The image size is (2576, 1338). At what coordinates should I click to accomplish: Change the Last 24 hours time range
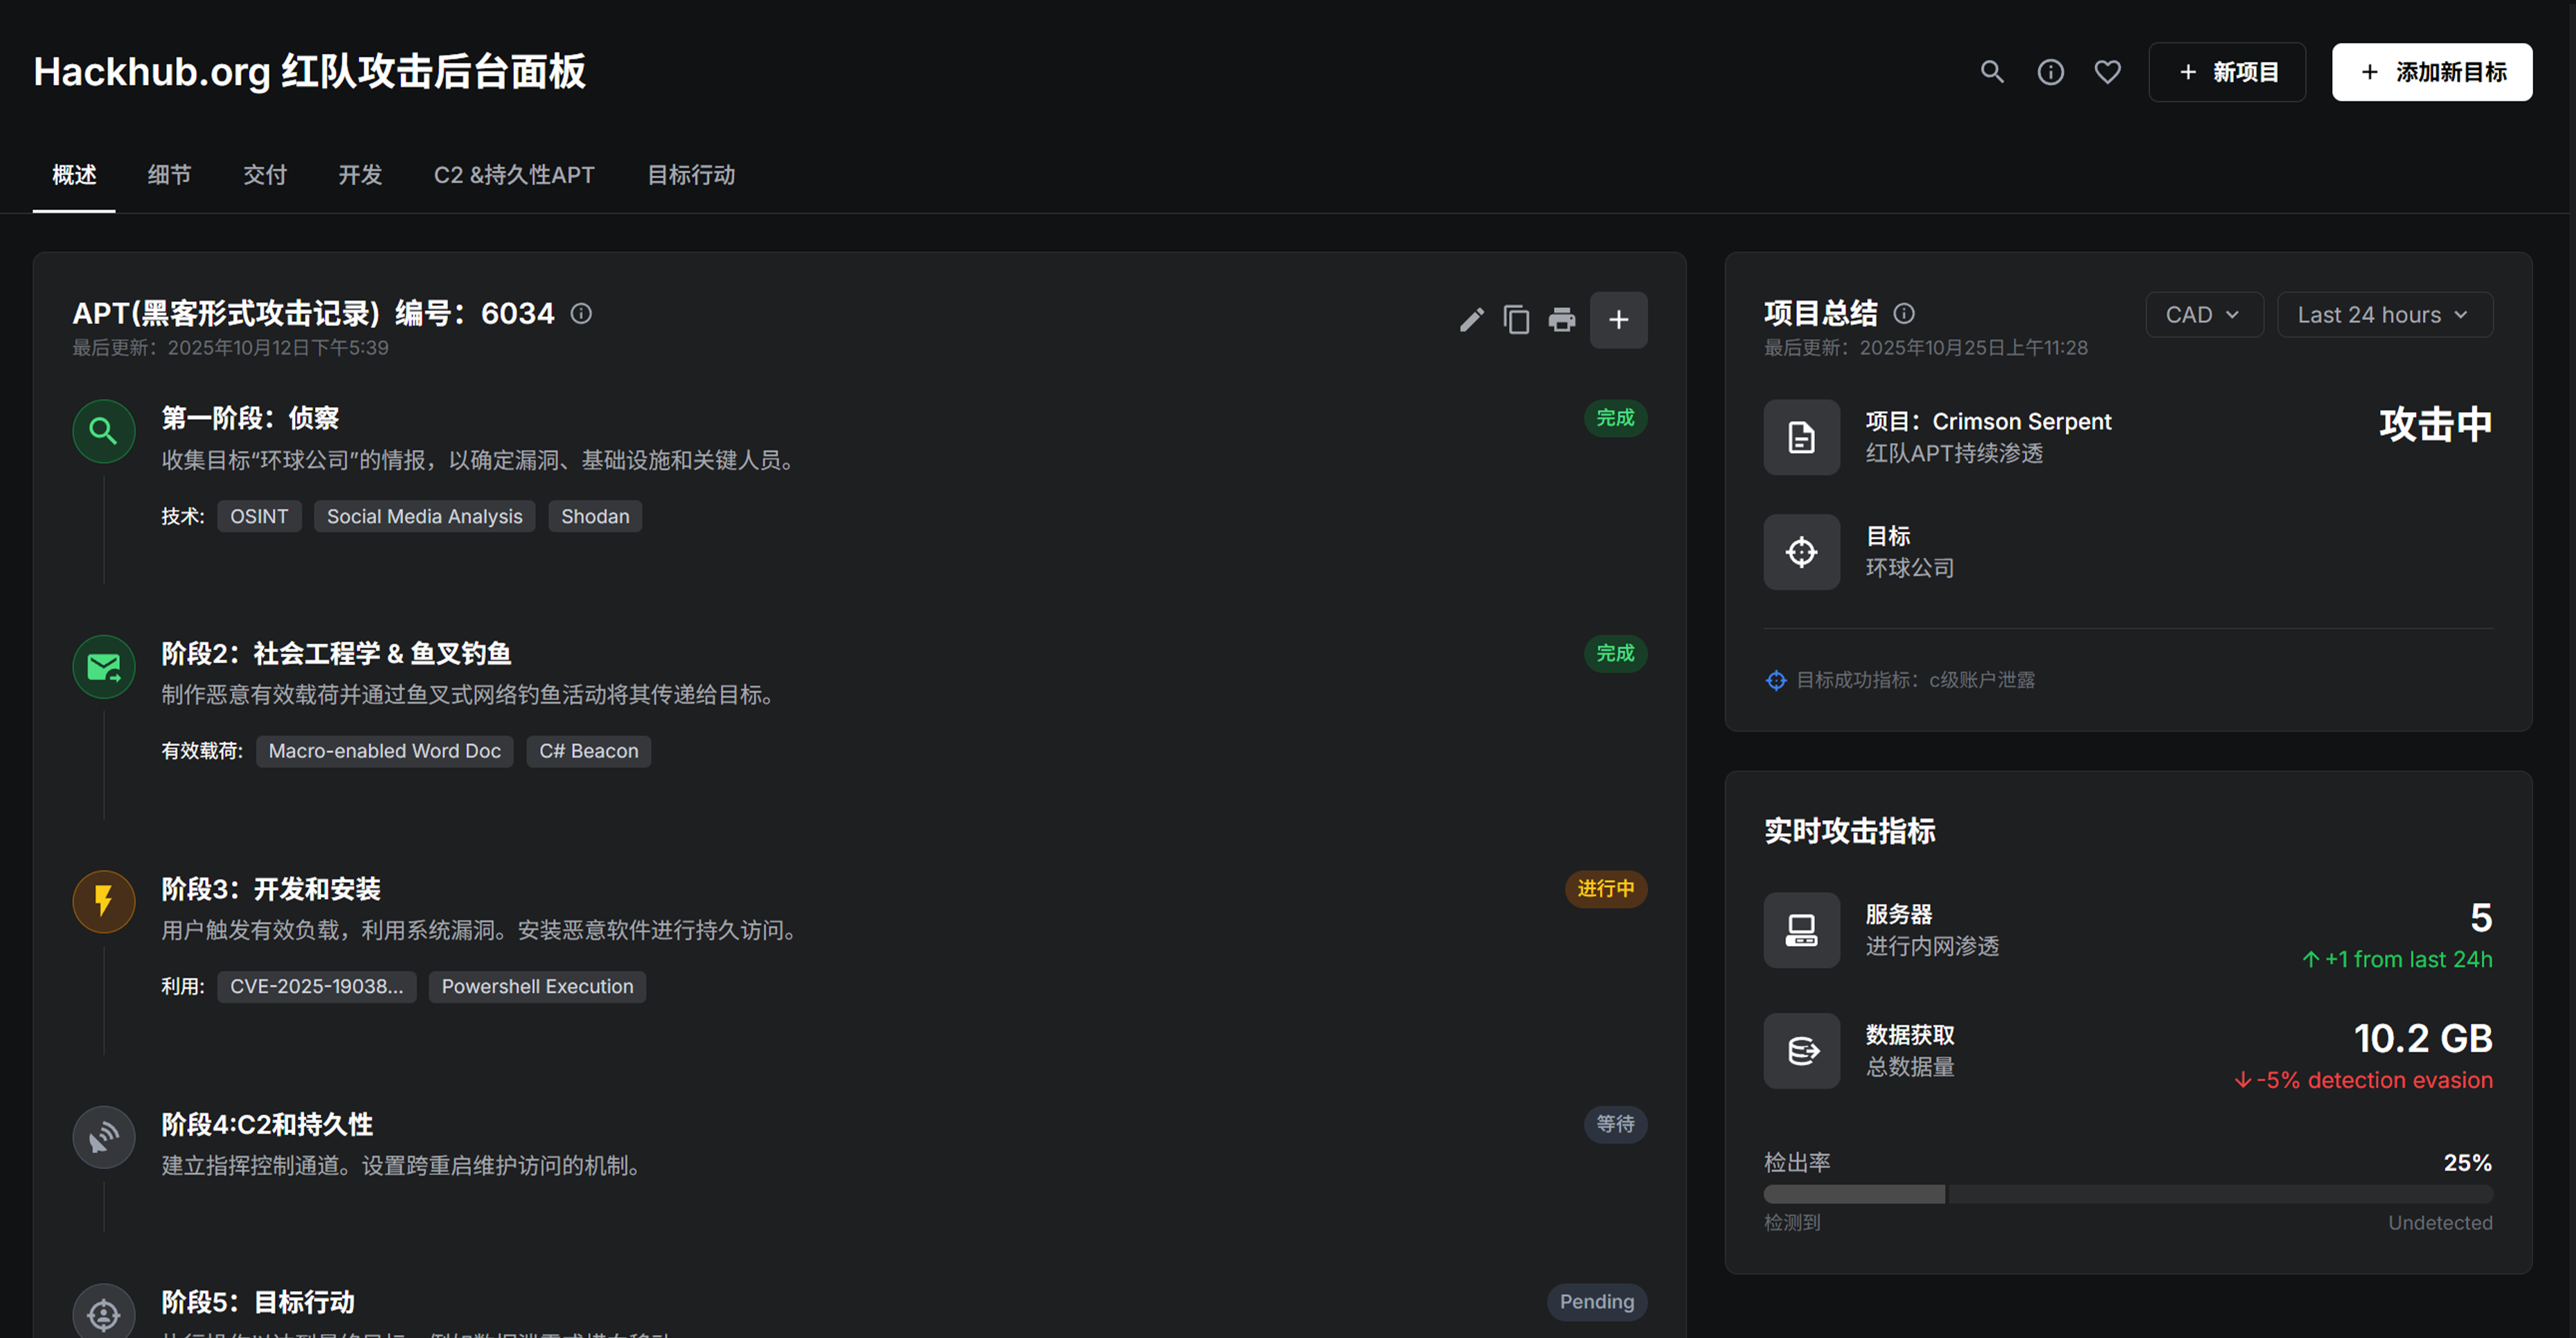pyautogui.click(x=2384, y=313)
